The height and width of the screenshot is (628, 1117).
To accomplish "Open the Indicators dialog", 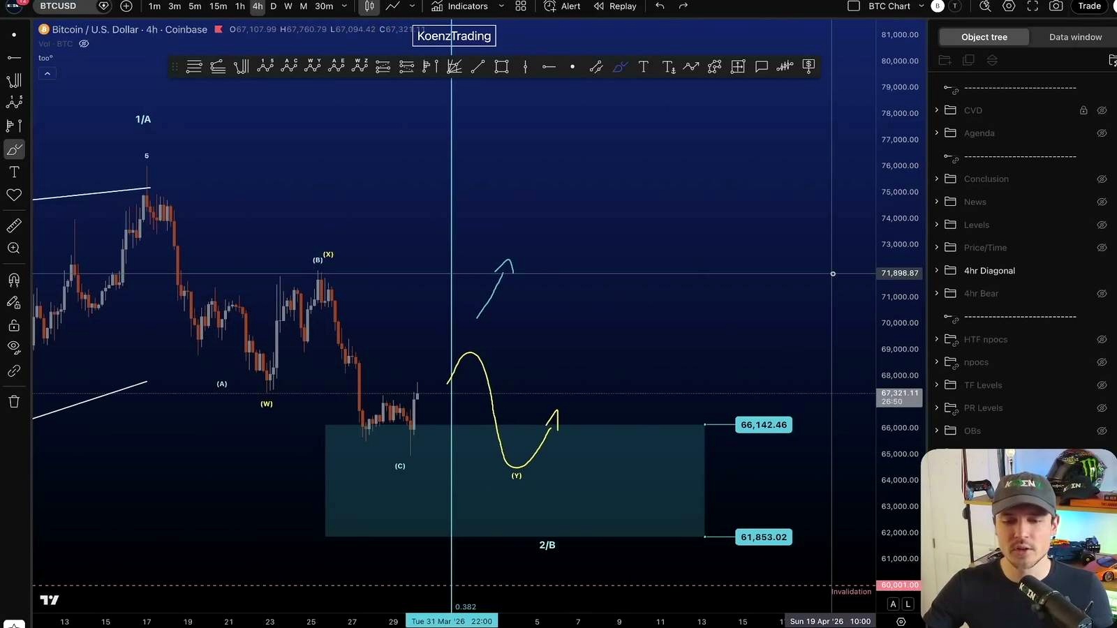I will (x=459, y=6).
